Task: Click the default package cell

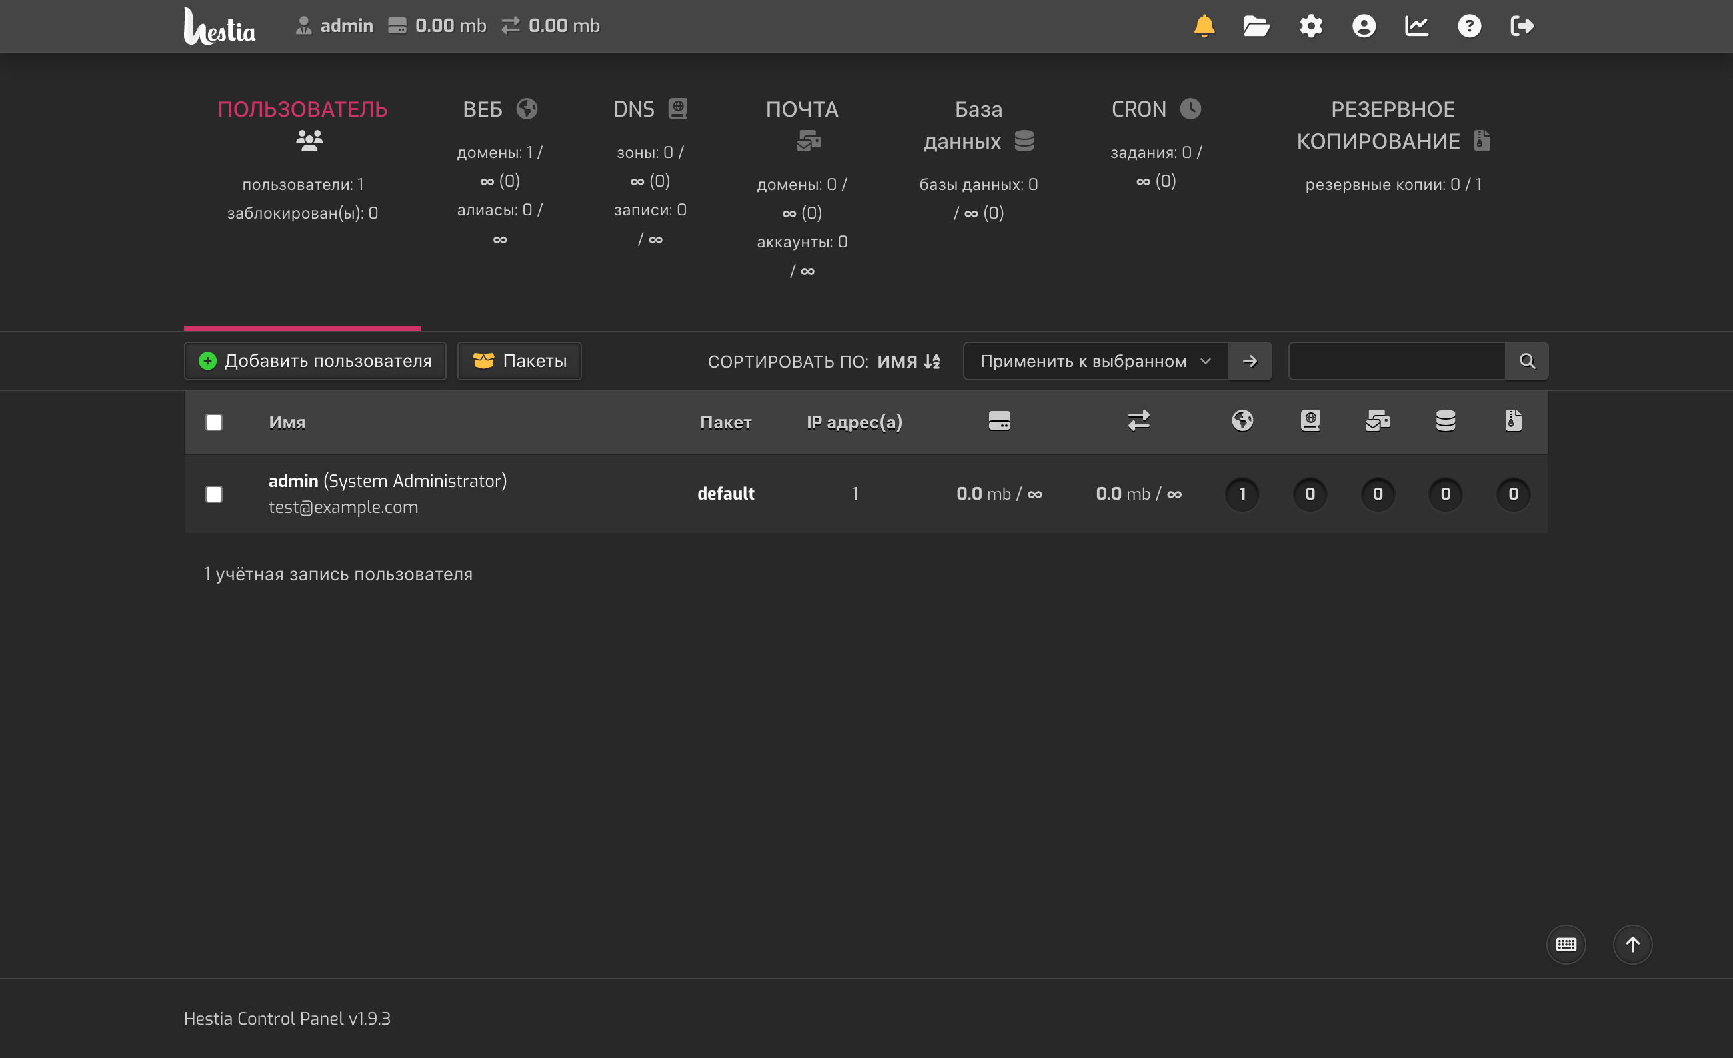Action: 725,494
